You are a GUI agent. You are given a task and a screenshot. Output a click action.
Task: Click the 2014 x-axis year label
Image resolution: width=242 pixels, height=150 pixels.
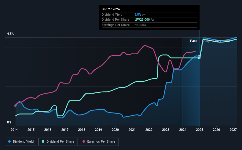(x=14, y=130)
